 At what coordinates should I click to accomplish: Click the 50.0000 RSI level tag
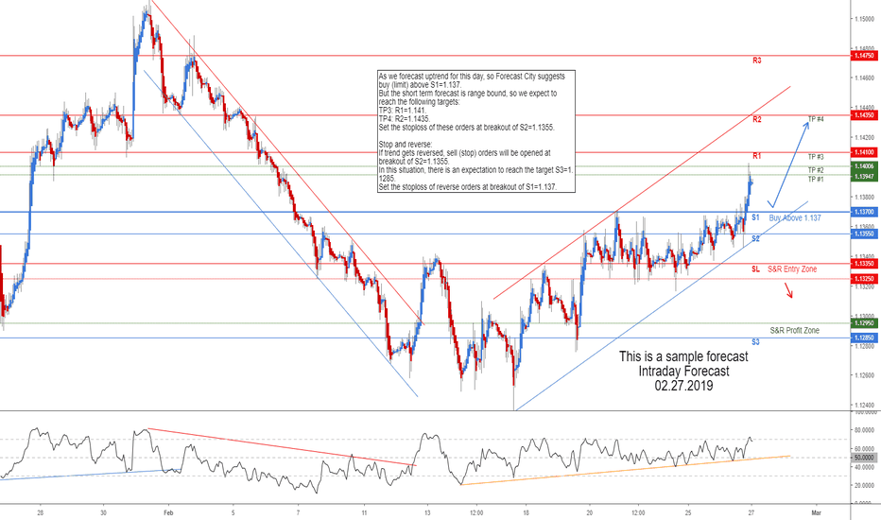tap(864, 458)
